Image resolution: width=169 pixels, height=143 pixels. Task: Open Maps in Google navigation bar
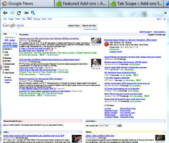[x=24, y=19]
